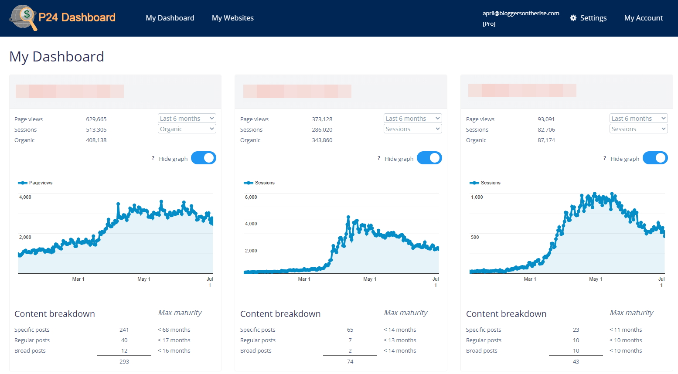This screenshot has height=374, width=678.
Task: Click "< 11 months" maturity value
Action: click(x=626, y=330)
